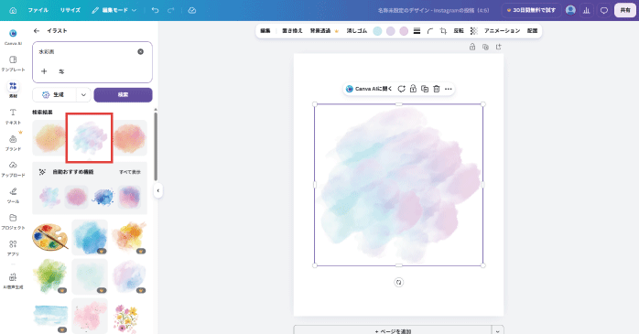Open the border line style icon

pos(417,31)
